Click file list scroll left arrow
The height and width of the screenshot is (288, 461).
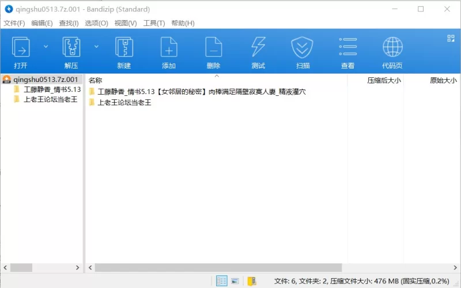tap(90, 267)
